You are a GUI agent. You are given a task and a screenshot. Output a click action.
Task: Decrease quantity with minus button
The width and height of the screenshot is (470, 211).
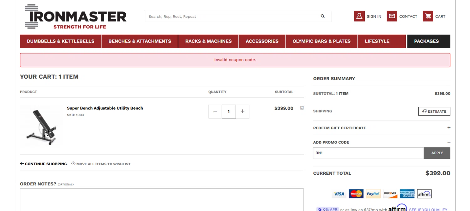(x=215, y=111)
